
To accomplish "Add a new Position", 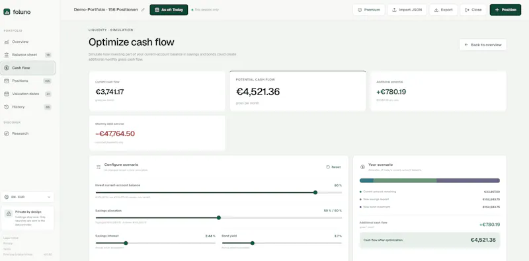I will pos(505,10).
